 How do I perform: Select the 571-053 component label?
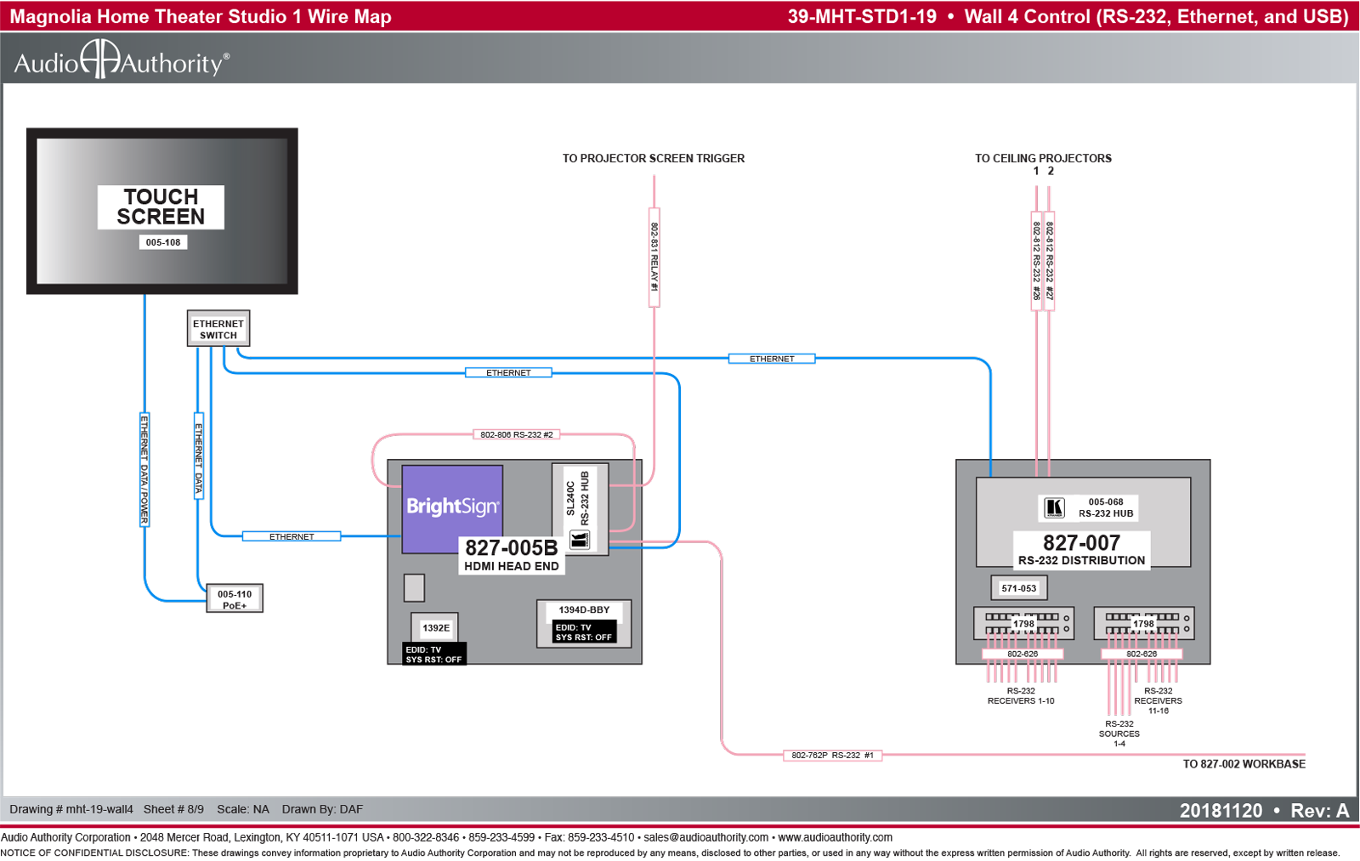[x=1018, y=588]
